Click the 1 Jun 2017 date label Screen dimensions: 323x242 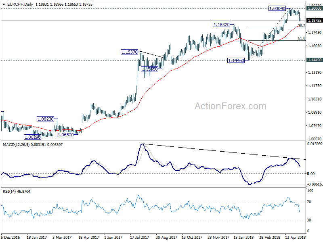[x=113, y=237]
